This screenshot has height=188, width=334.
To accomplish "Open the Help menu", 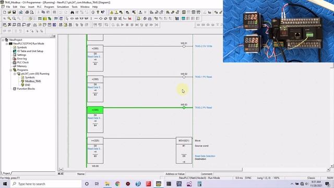I will [95, 7].
